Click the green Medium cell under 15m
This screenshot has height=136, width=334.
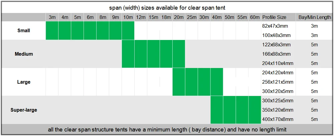click(153, 54)
